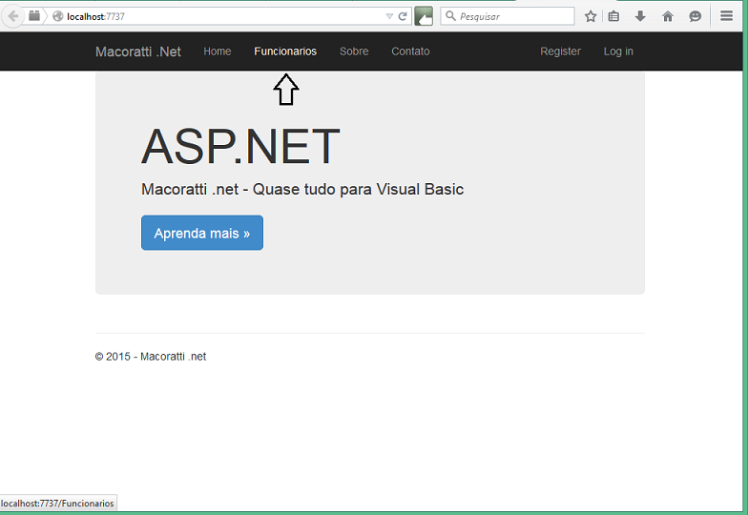Go to browser home page icon
This screenshot has width=748, height=515.
click(668, 17)
